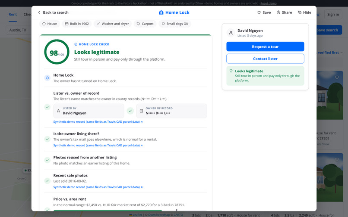Click the Listed by David Nguyen box
The image size is (348, 217).
coord(89,111)
